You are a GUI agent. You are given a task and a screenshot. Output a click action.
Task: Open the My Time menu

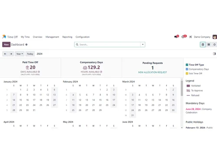tap(25, 37)
